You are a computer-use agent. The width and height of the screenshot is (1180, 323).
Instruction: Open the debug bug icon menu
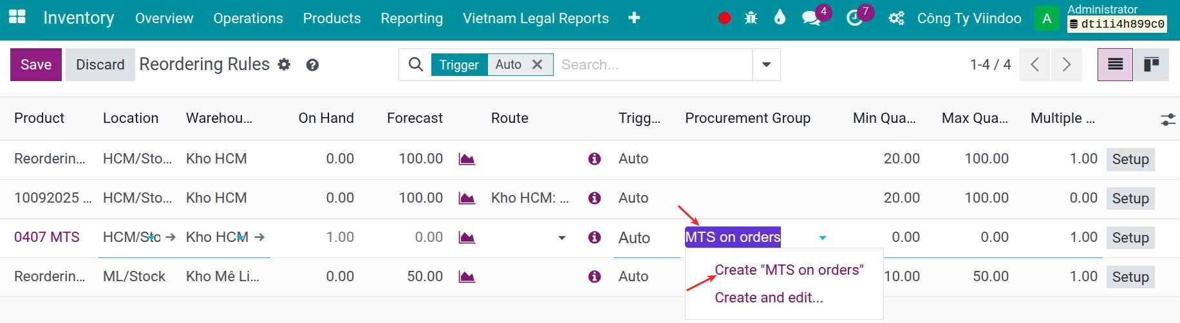coord(751,18)
